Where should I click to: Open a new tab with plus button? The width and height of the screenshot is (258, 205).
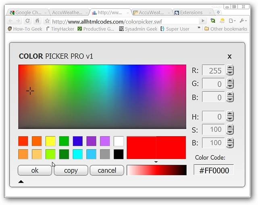click(218, 13)
